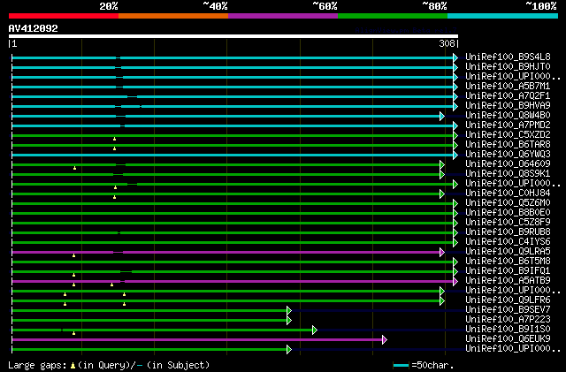Click the yellow gap symbol in the legend
This screenshot has width=566, height=372.
click(73, 366)
